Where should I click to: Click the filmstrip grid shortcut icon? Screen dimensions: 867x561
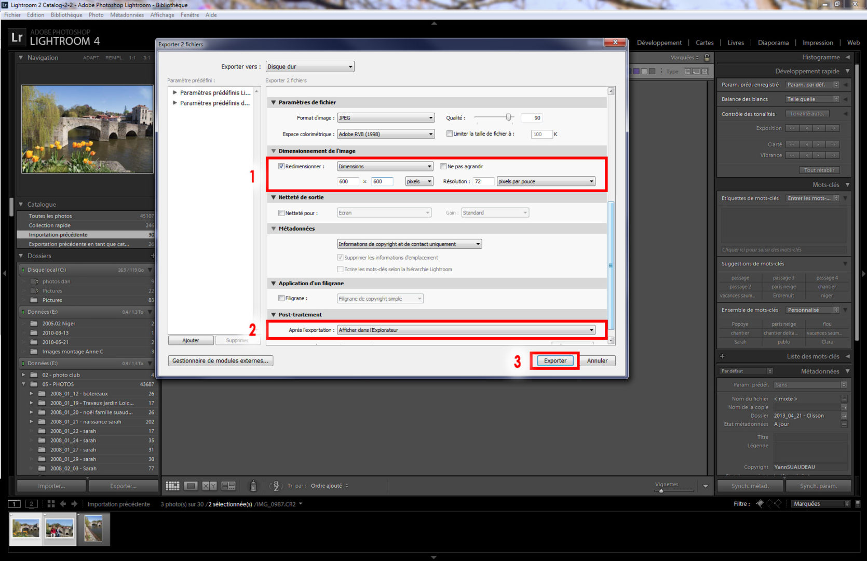[51, 504]
